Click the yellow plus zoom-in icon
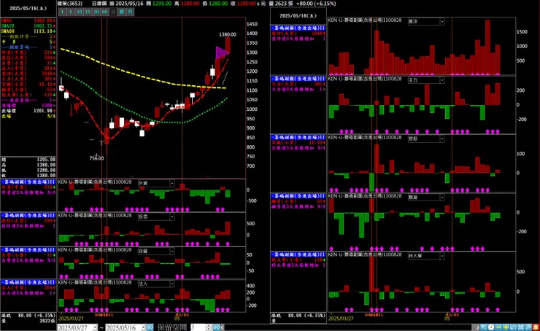 click(506, 327)
